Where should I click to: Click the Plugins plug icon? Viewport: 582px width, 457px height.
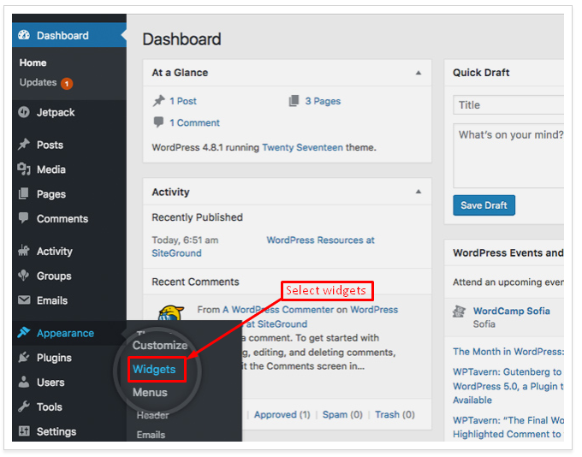pyautogui.click(x=24, y=357)
